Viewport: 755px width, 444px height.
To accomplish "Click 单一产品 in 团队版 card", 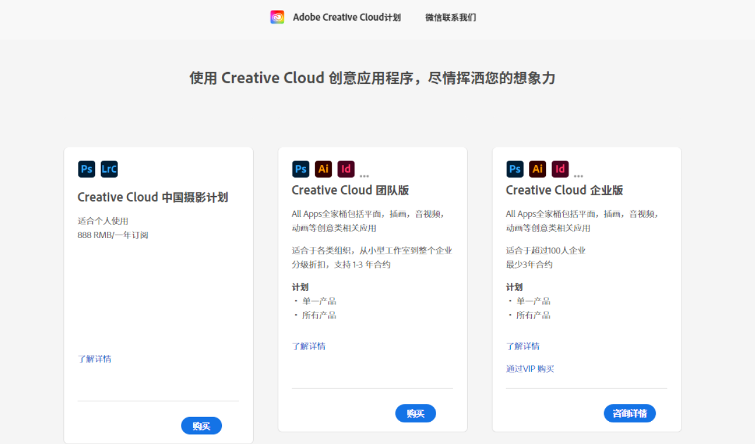I will 319,301.
